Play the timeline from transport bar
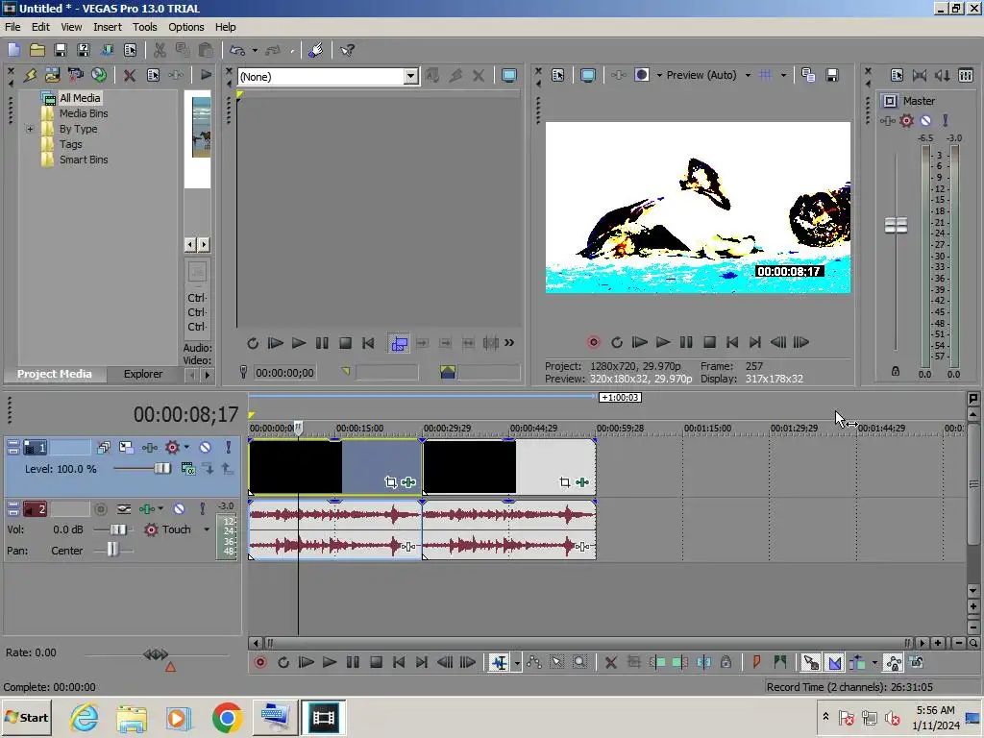The width and height of the screenshot is (984, 738). click(x=330, y=662)
